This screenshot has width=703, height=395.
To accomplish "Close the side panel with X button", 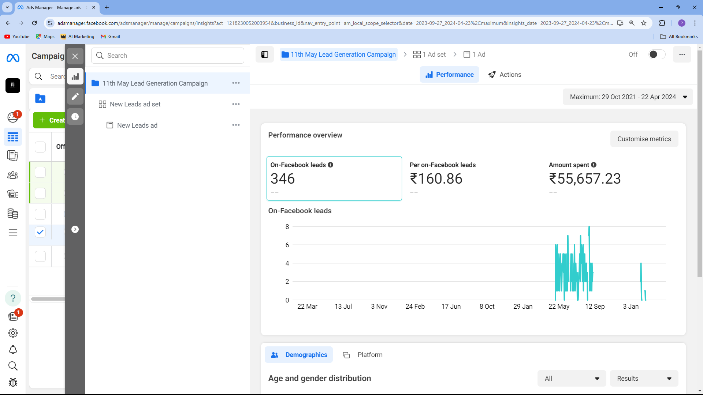I will pos(75,56).
